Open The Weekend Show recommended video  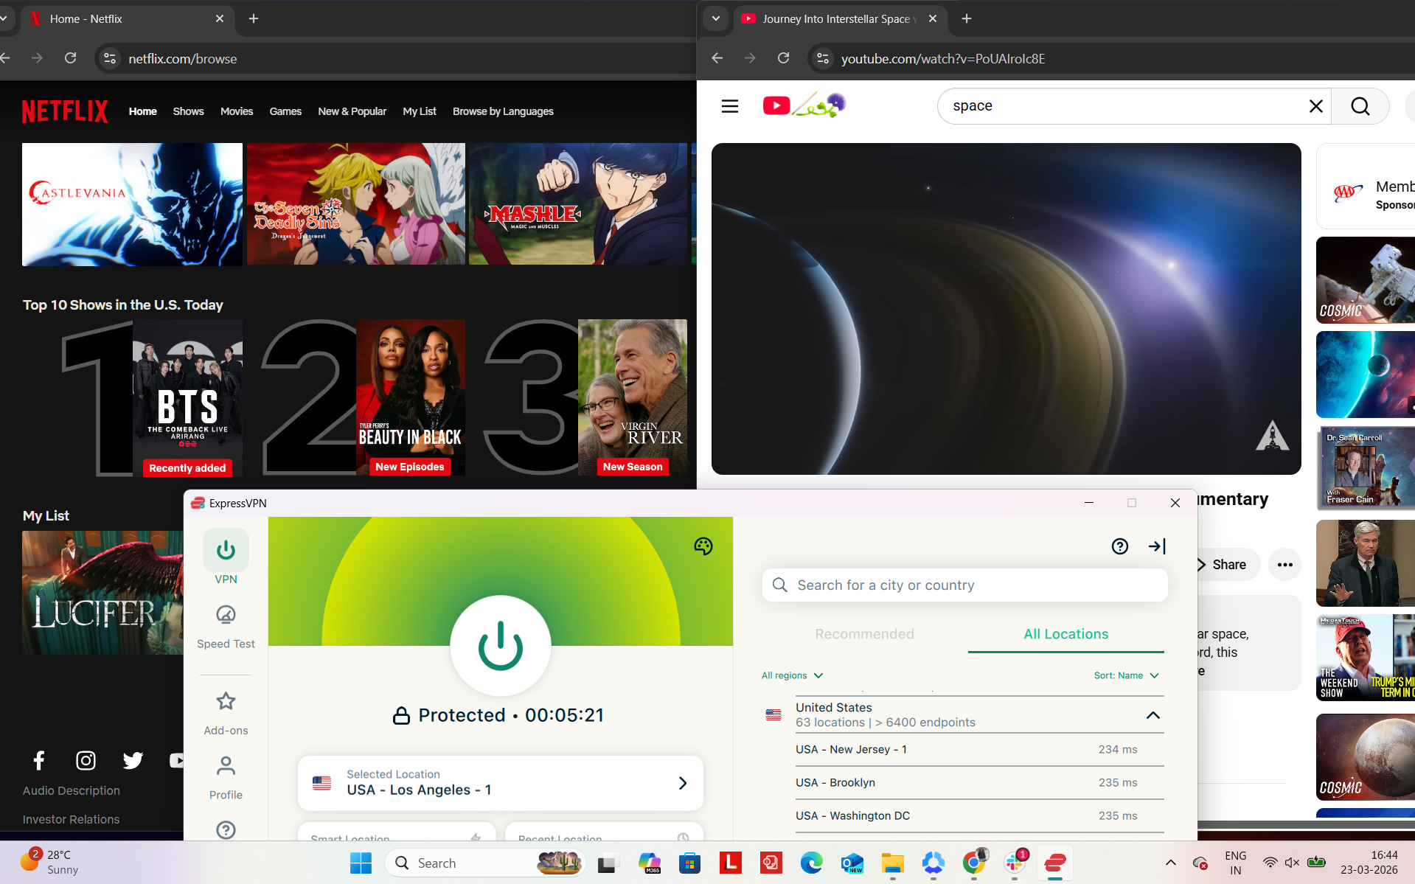(1366, 658)
